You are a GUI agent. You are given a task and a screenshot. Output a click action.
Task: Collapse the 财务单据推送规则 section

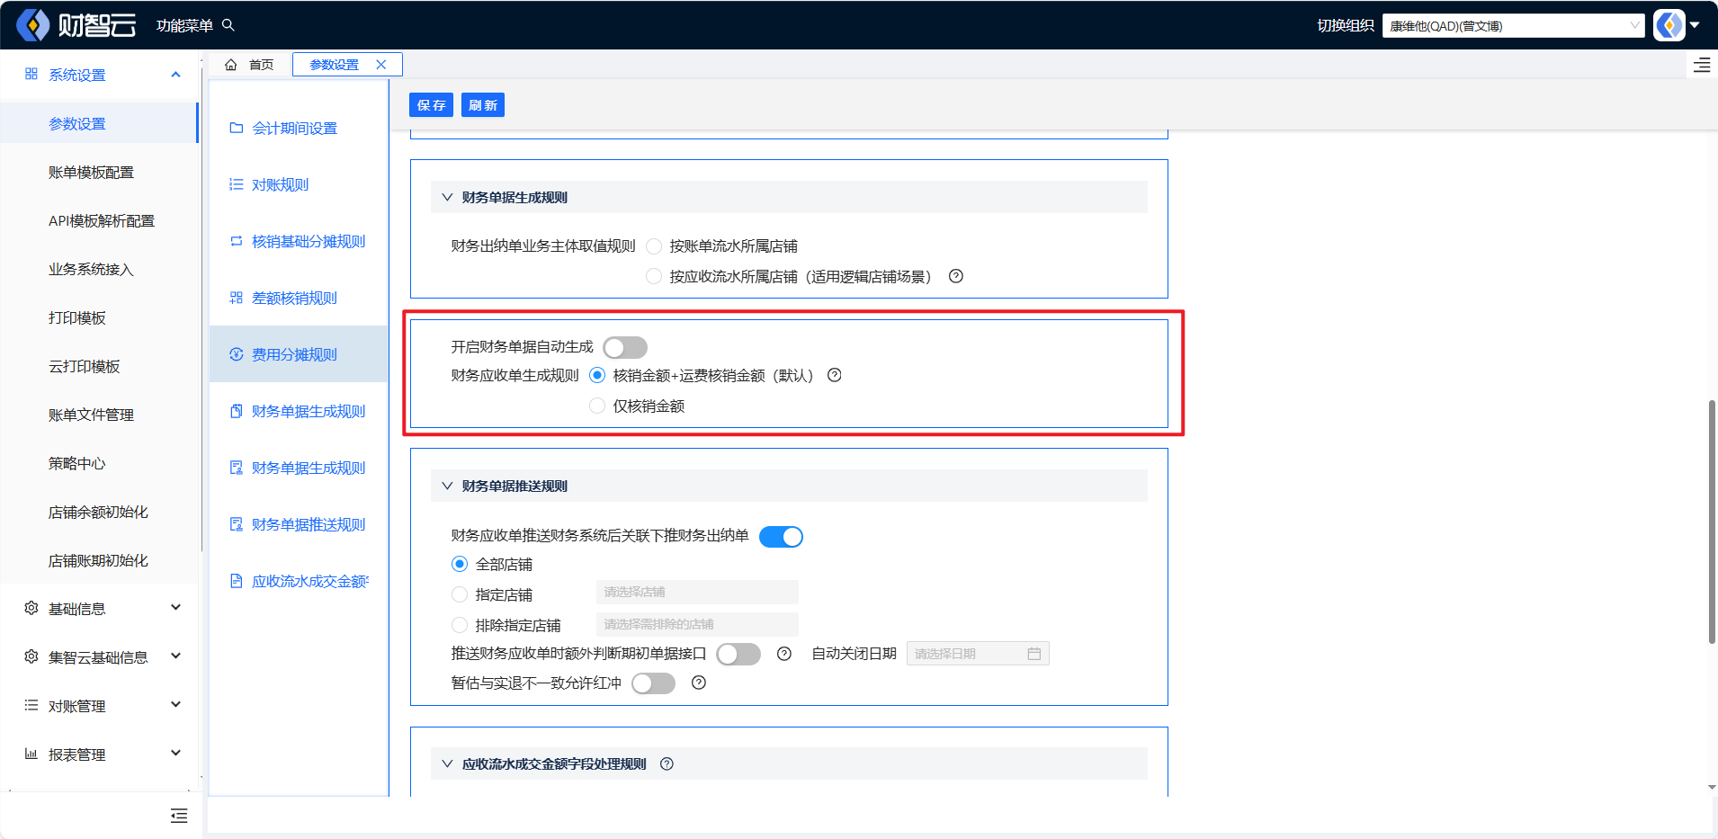pos(447,486)
